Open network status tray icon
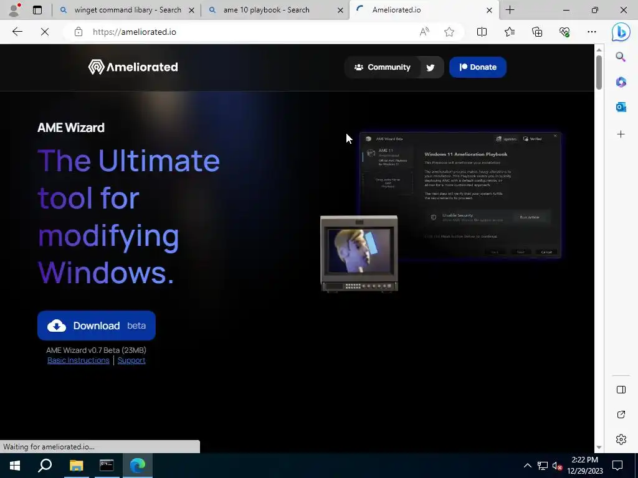Image resolution: width=638 pixels, height=478 pixels. point(542,466)
